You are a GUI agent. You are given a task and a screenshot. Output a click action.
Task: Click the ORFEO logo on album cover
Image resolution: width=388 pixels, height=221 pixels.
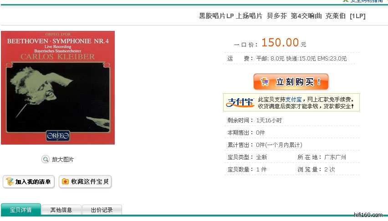58,136
